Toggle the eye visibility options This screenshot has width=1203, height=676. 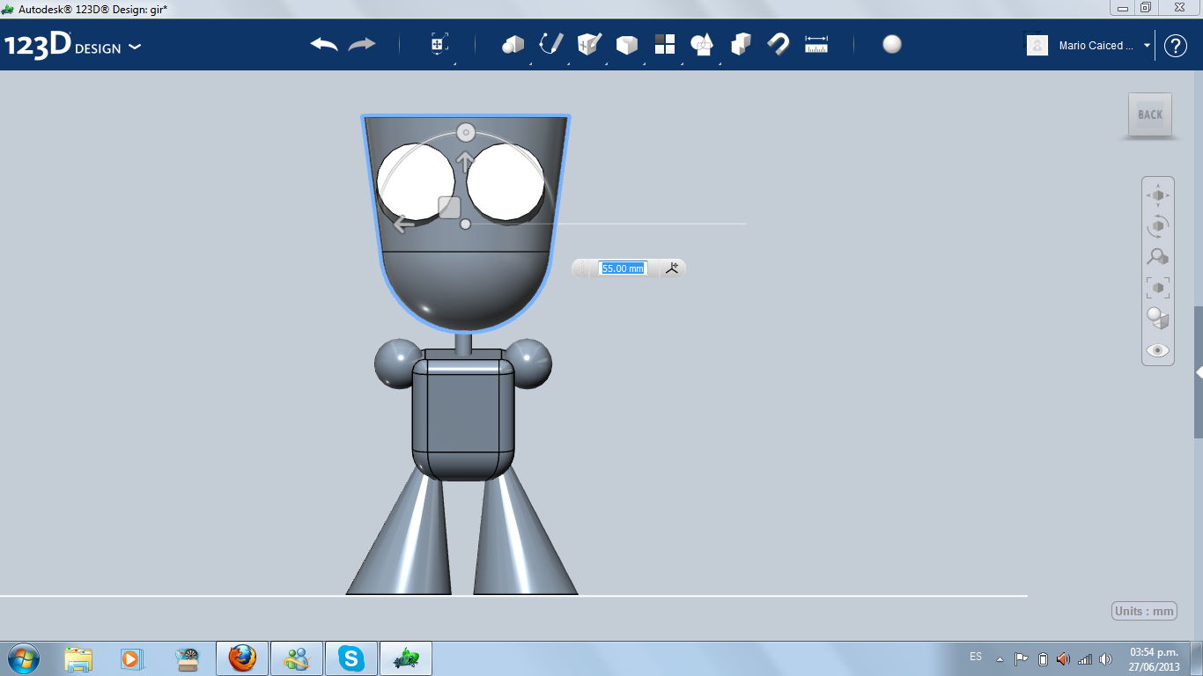pyautogui.click(x=1158, y=350)
